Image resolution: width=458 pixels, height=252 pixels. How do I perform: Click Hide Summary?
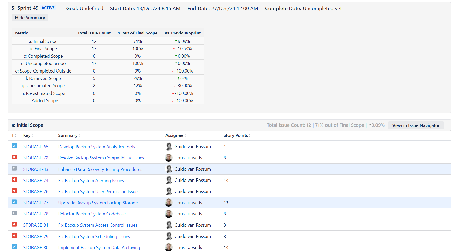coord(30,17)
